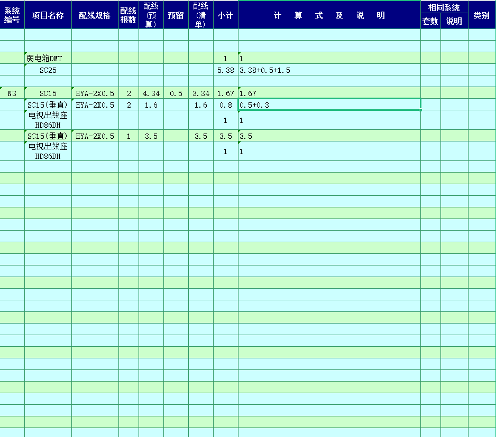Select the 弱电箱DMT cell
Viewport: 496px width, 437px height.
(48, 59)
